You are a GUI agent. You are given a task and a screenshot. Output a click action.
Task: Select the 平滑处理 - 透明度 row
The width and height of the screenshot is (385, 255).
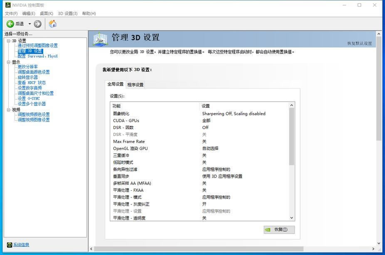[200, 218]
